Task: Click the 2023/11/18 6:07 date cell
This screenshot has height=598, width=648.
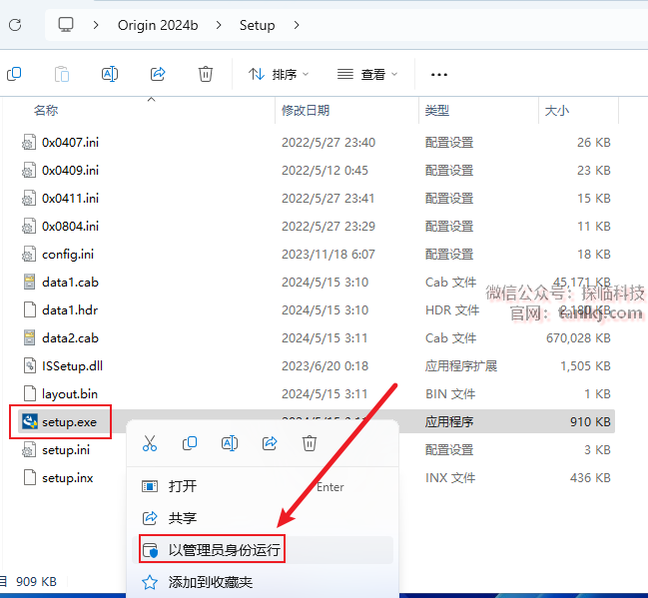Action: click(328, 255)
